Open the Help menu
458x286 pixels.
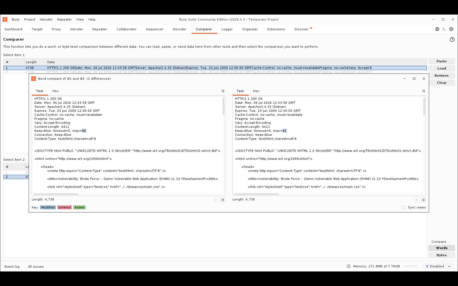tap(92, 19)
